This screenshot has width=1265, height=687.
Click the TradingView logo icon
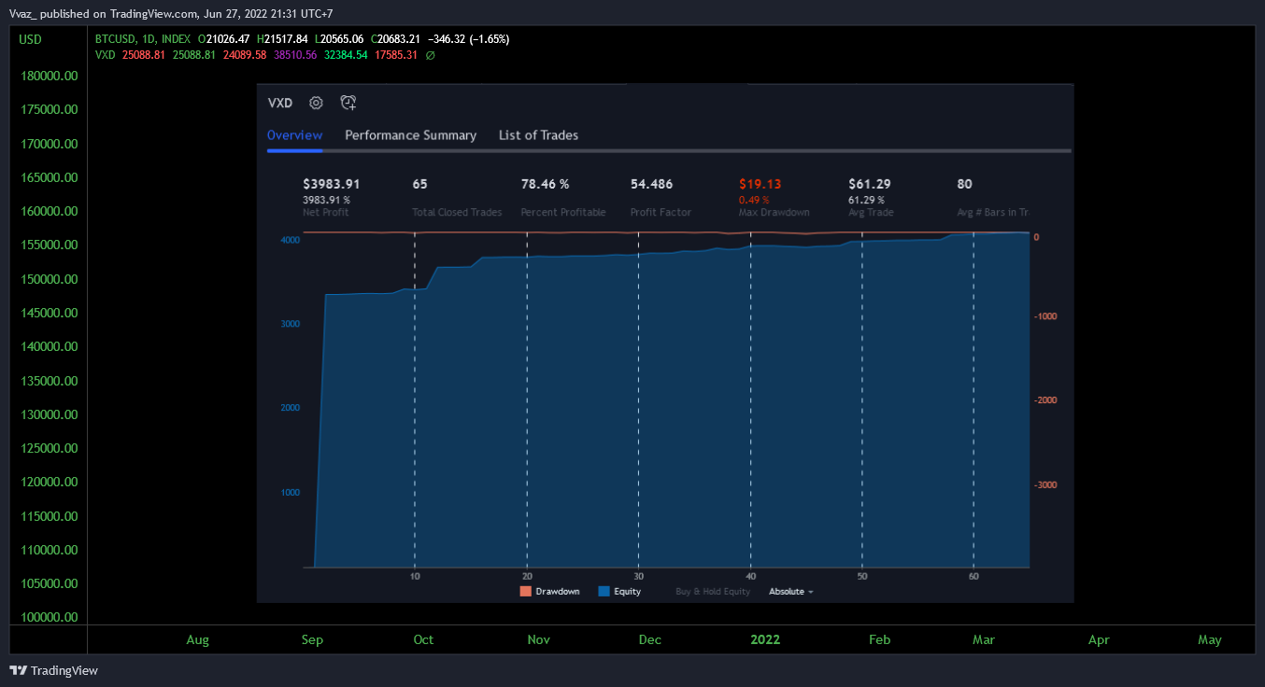[18, 670]
